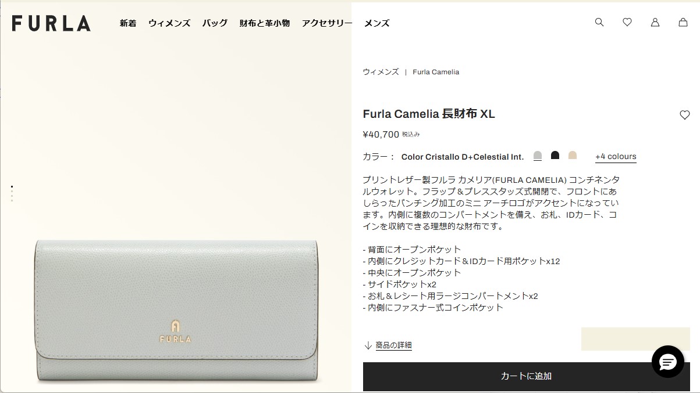
Task: Select the black color swatch
Action: coord(555,156)
